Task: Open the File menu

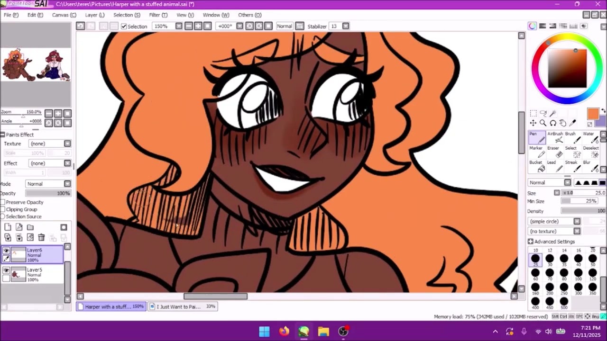Action: tap(11, 15)
